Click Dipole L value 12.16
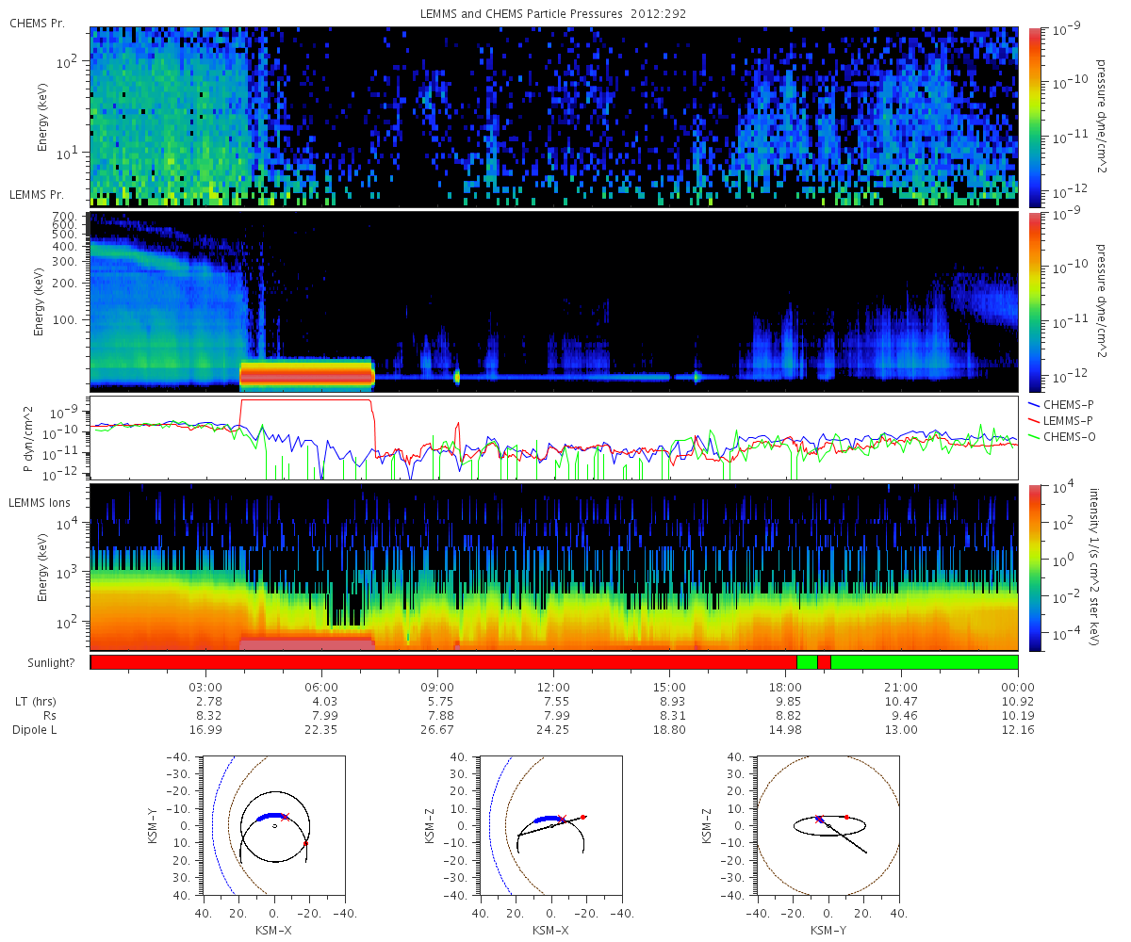The width and height of the screenshot is (1131, 942). [1017, 730]
